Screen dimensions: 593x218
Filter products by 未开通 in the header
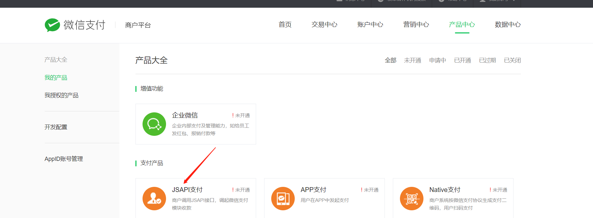[x=412, y=60]
